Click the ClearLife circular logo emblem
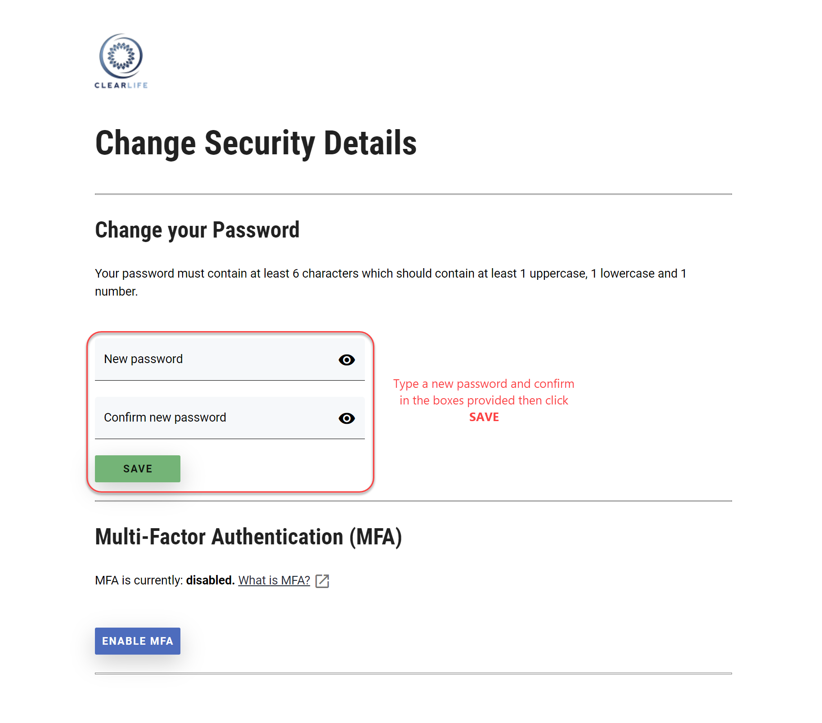Viewport: 822px width, 723px height. point(121,56)
